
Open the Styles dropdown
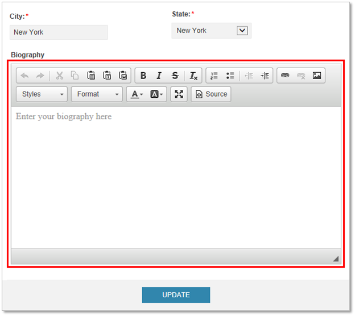(x=42, y=94)
